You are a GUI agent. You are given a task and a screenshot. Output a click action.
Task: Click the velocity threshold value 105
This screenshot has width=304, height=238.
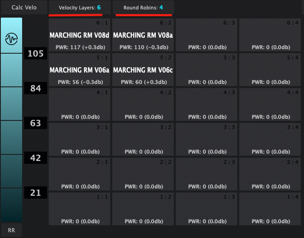coord(36,54)
